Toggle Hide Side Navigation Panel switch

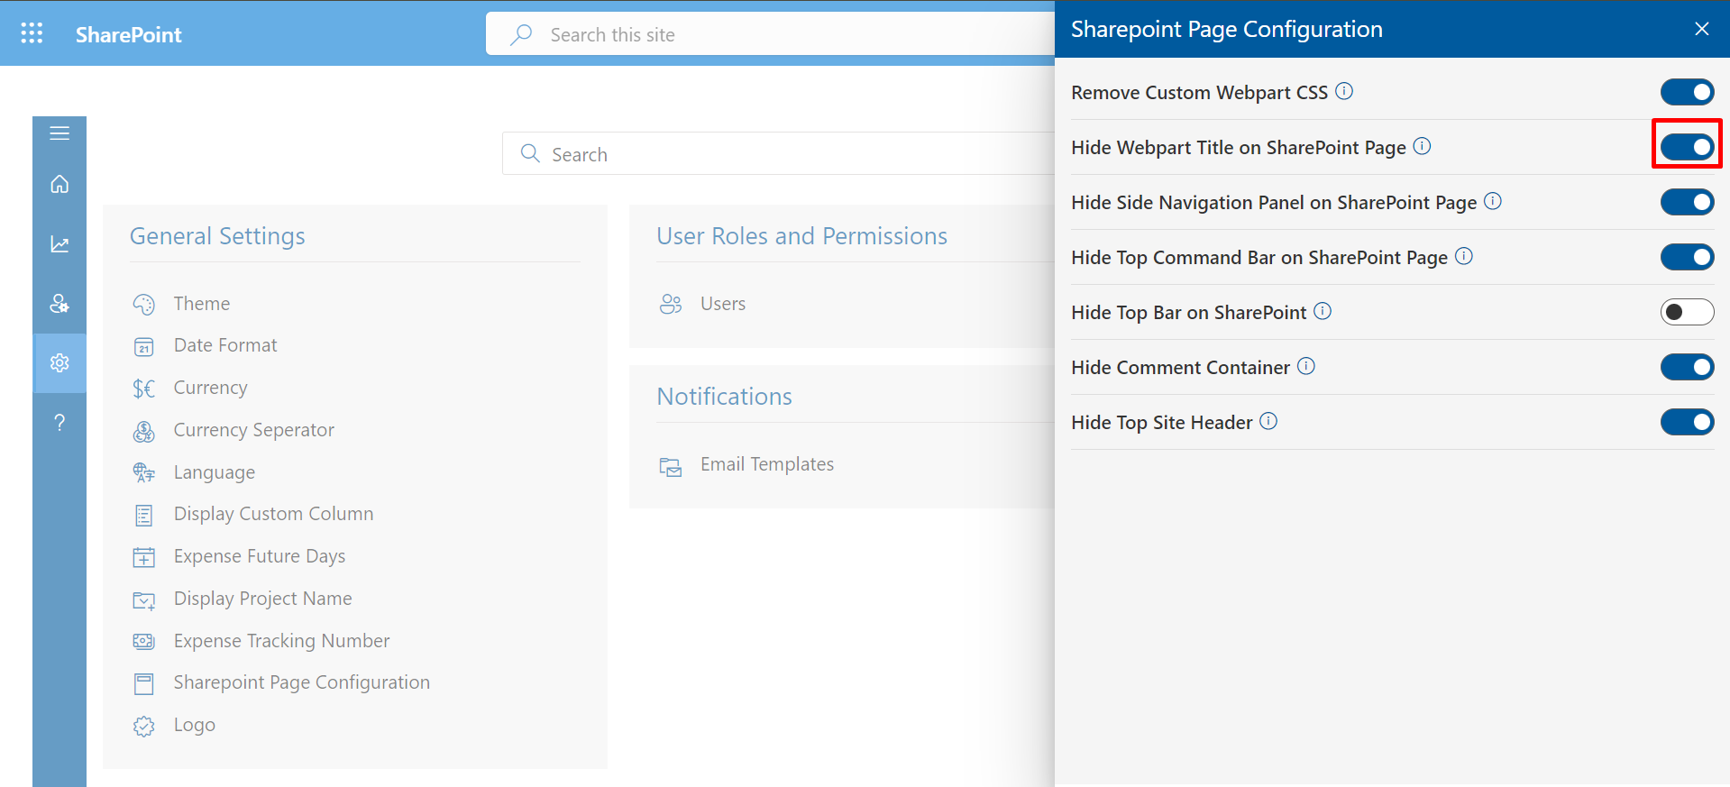point(1687,202)
